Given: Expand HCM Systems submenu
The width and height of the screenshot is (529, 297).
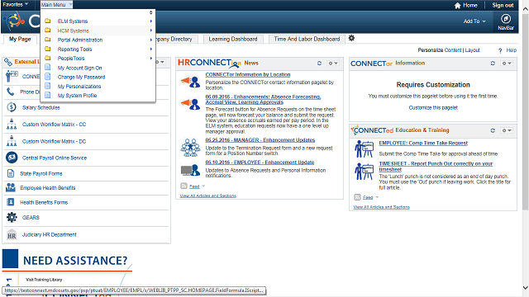Looking at the screenshot, I should [151, 31].
